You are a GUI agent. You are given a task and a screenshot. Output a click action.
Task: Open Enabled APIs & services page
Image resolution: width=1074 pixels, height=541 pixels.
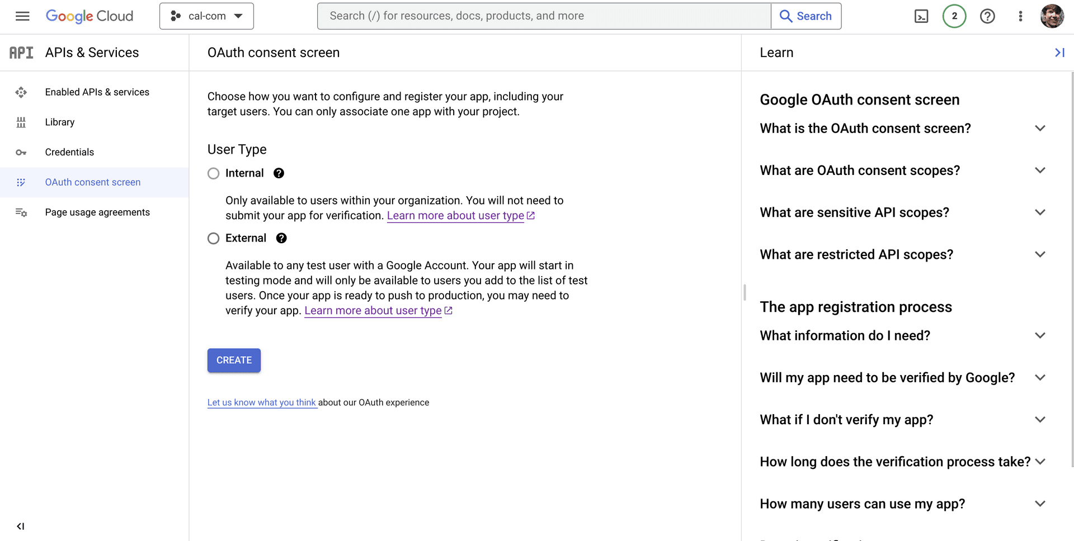pos(97,92)
